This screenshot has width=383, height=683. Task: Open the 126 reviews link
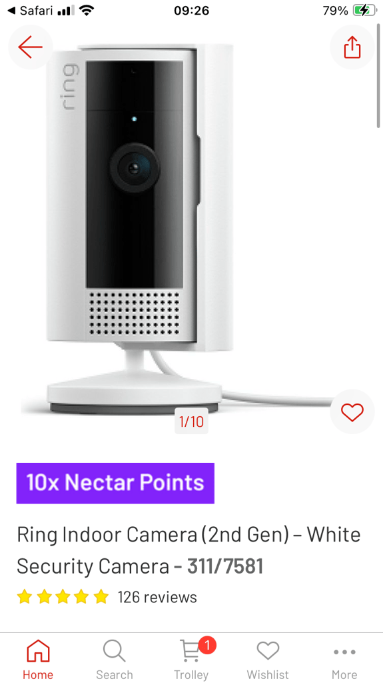157,596
